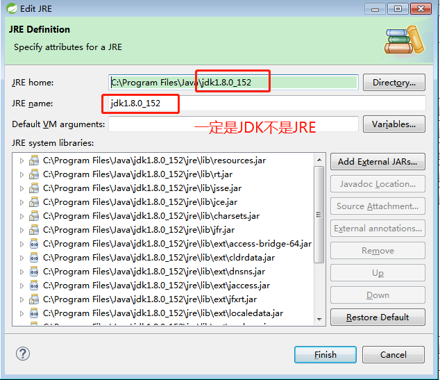Click into the JRE home path field
This screenshot has width=440, height=380.
click(x=233, y=83)
